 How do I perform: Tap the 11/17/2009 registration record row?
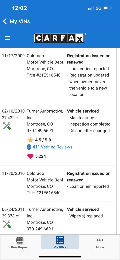(x=58, y=75)
